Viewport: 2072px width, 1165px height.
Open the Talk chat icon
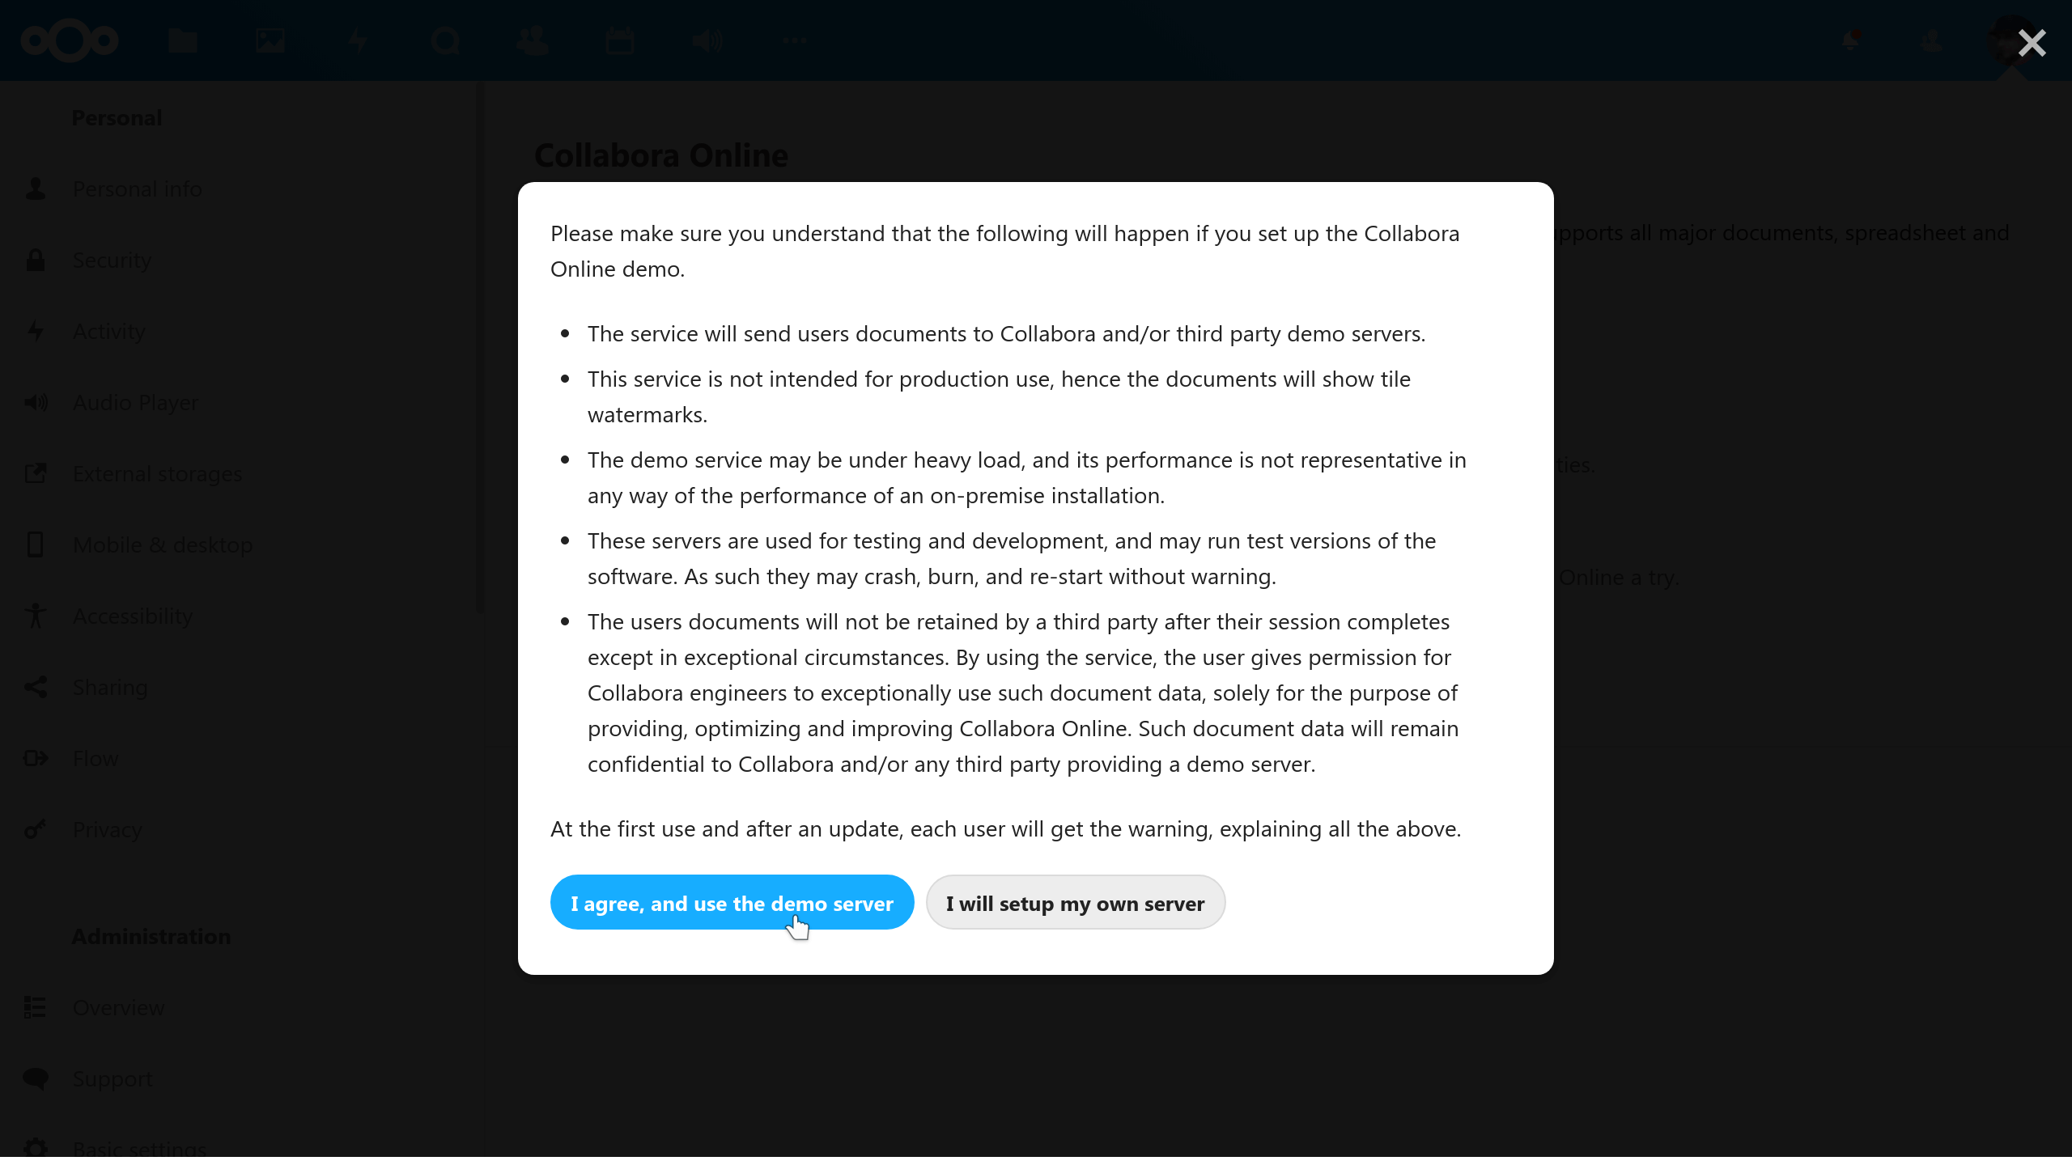click(445, 40)
